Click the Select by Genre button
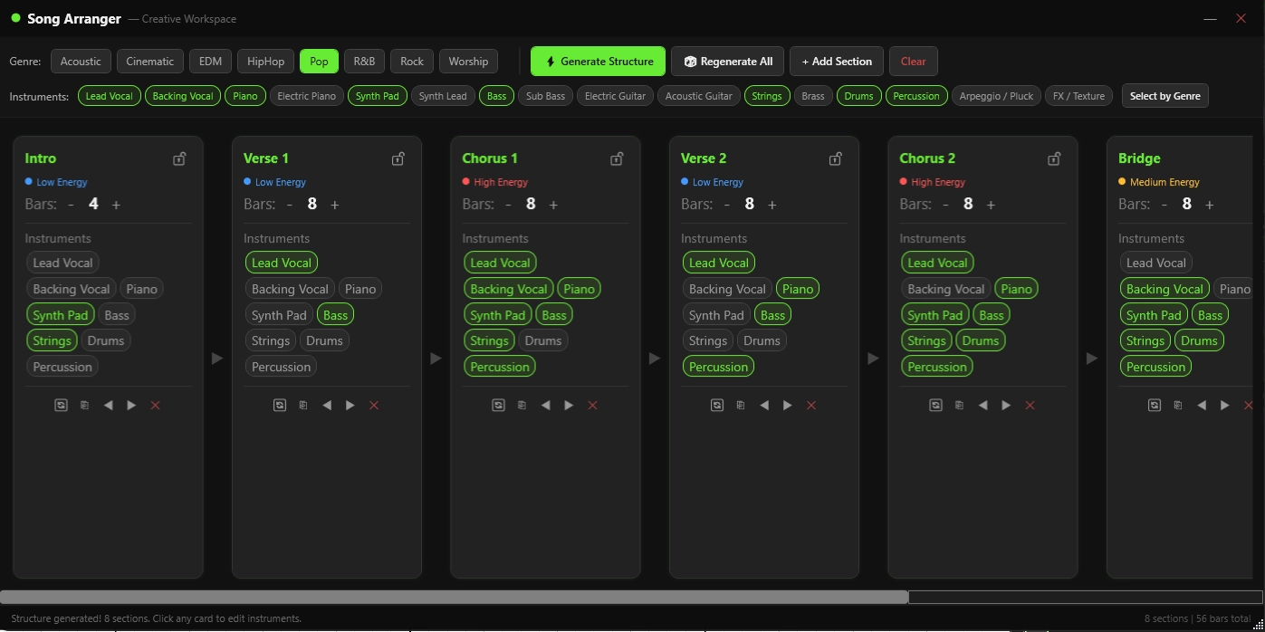The height and width of the screenshot is (632, 1265). (1165, 96)
